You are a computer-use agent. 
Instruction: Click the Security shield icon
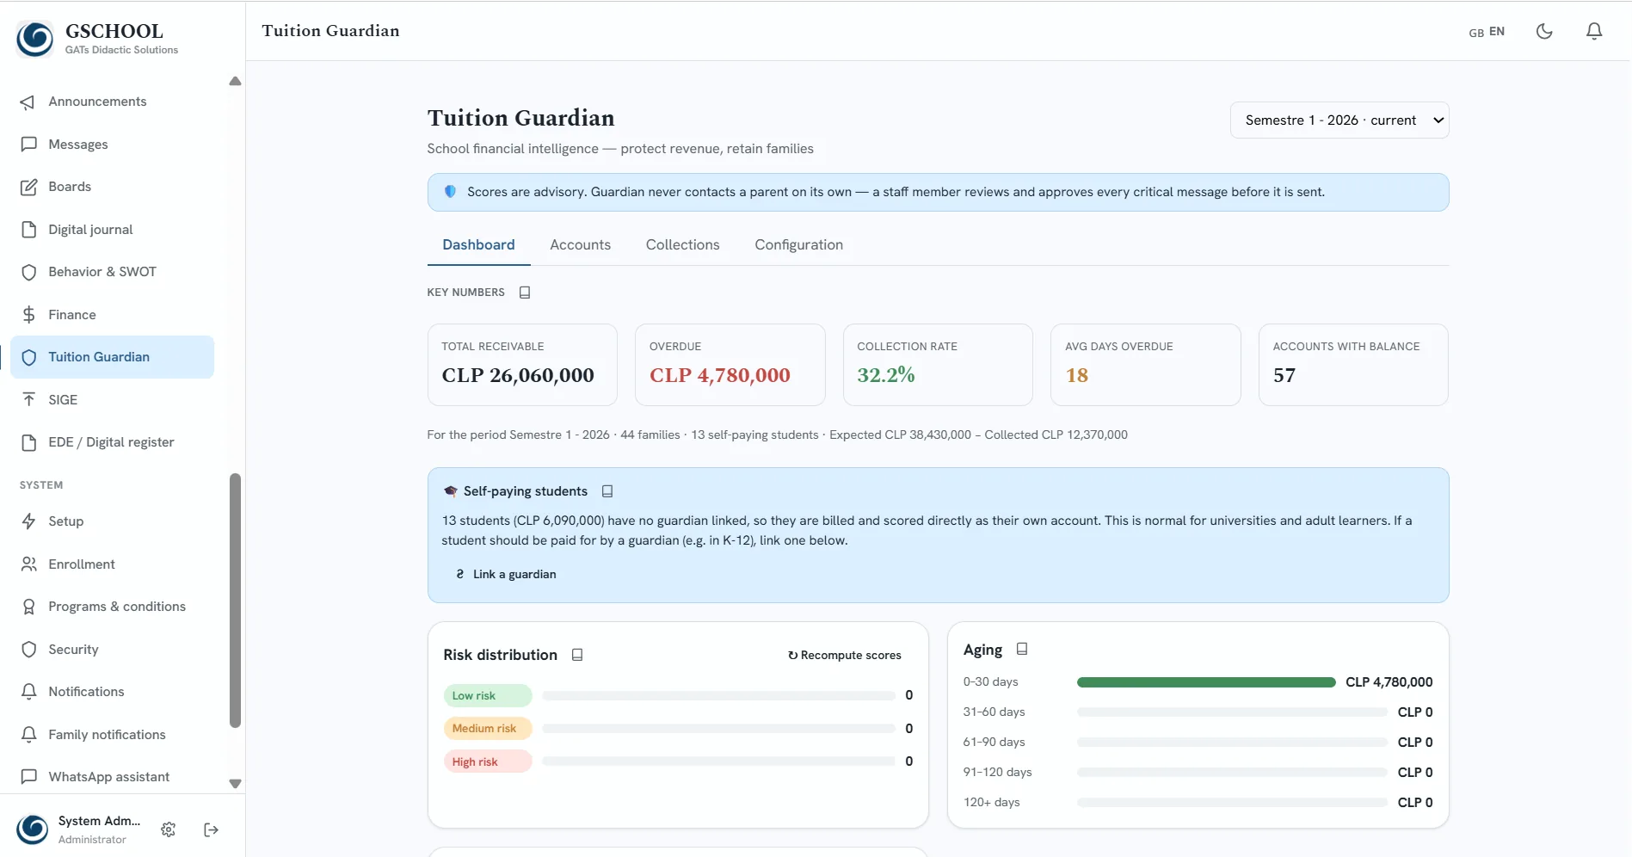pyautogui.click(x=28, y=650)
